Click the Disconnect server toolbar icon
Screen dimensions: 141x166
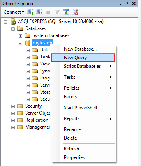(x=39, y=12)
